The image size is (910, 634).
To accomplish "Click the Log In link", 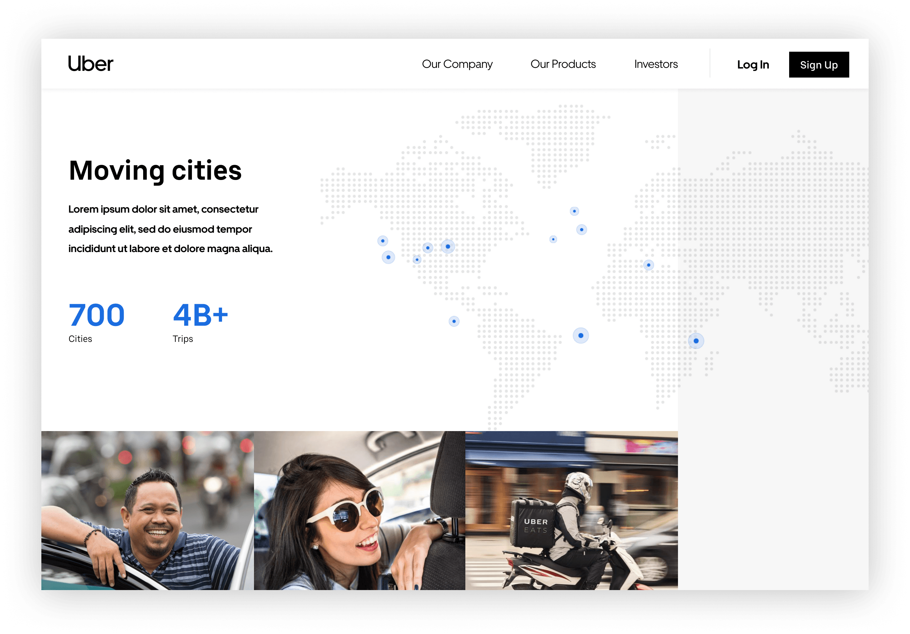I will tap(753, 65).
